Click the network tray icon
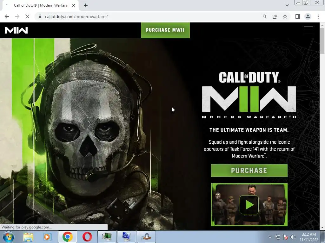 pos(277,237)
